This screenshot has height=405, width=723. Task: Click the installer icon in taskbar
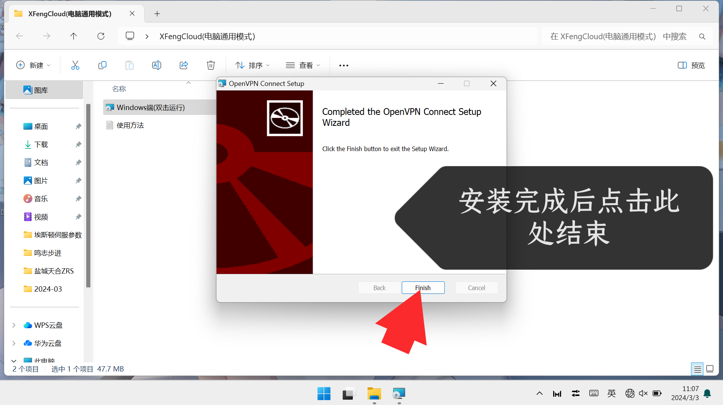[x=399, y=394]
